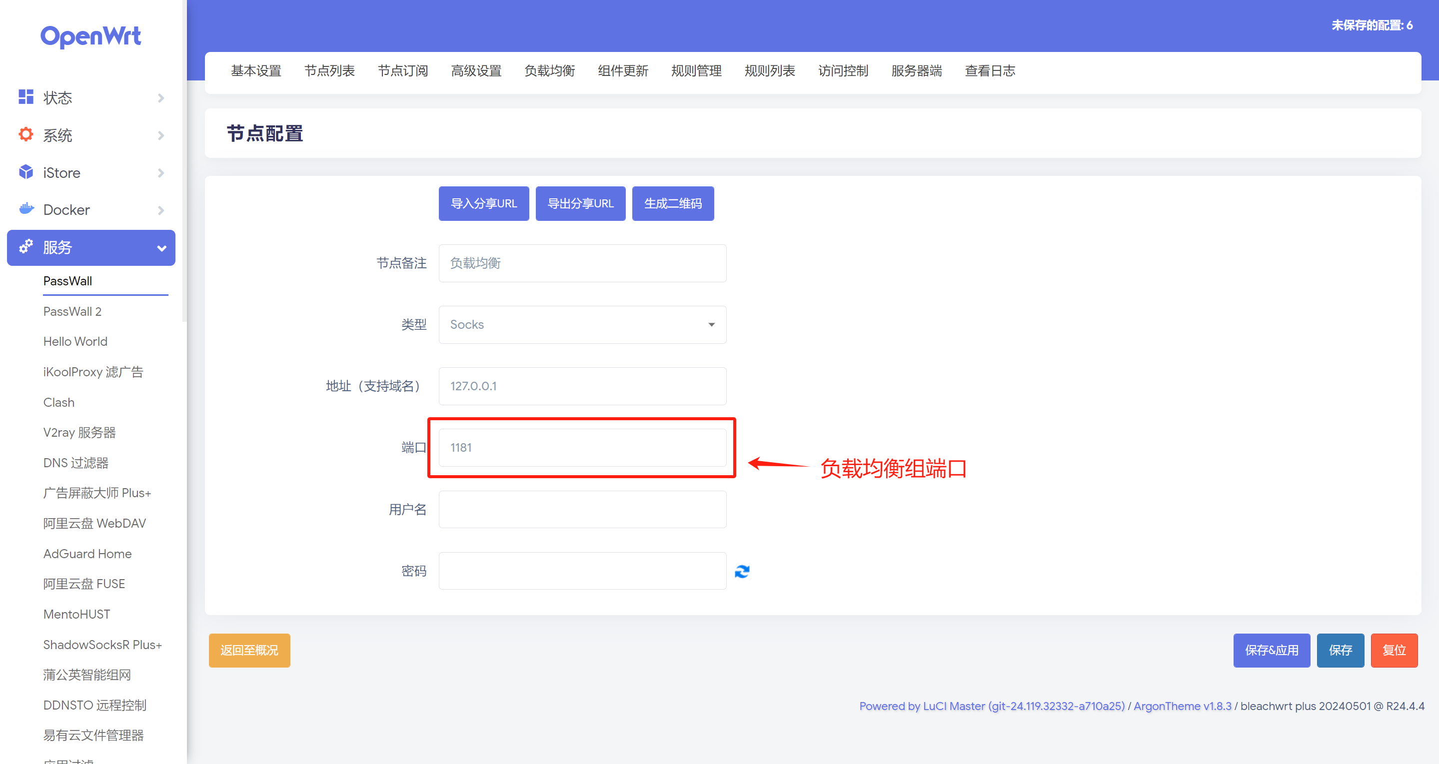The height and width of the screenshot is (764, 1439).
Task: Open the ArgonTheme v1.8.3 link
Action: [x=1182, y=706]
